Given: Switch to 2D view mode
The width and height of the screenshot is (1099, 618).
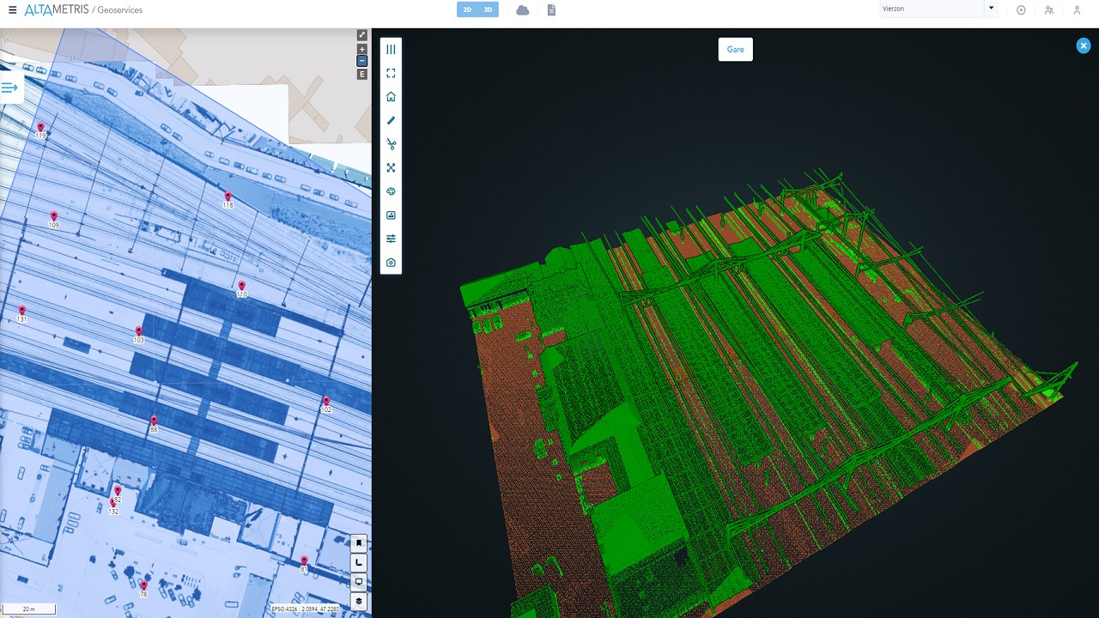Looking at the screenshot, I should pos(467,9).
